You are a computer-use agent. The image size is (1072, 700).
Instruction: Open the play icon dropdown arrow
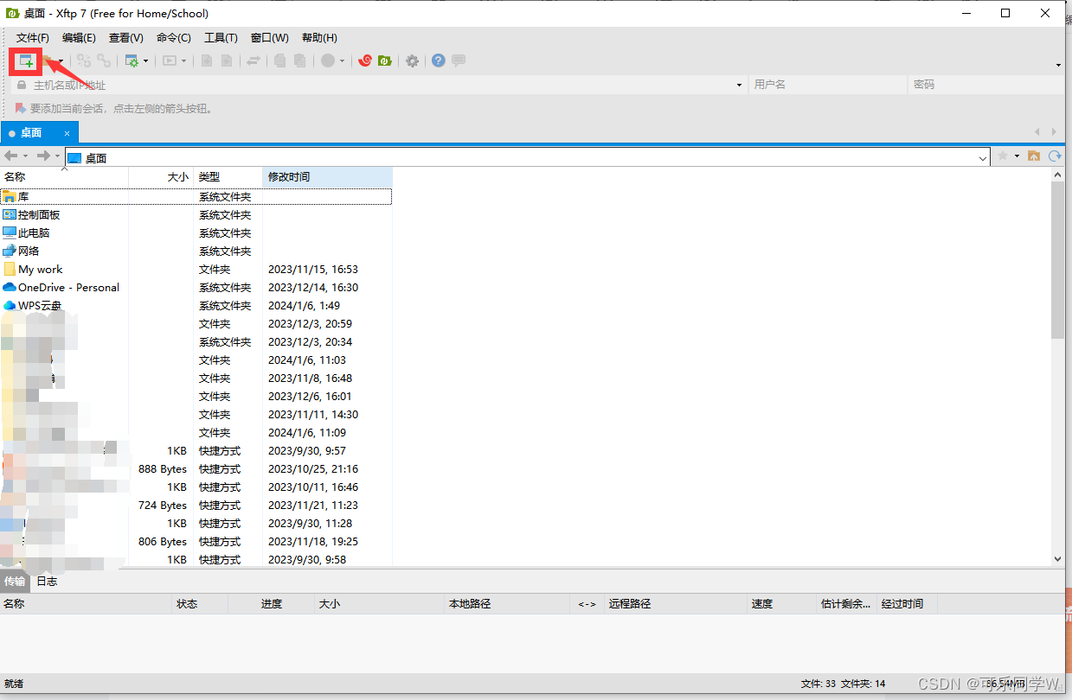183,61
